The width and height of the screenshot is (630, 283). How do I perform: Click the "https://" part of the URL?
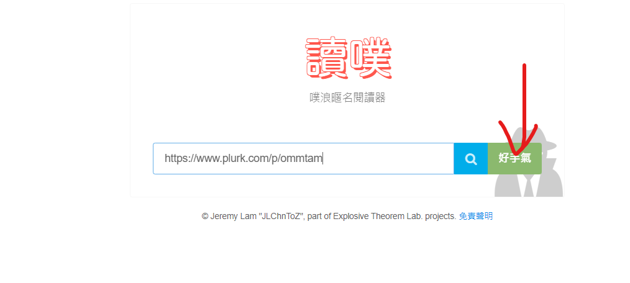click(180, 158)
